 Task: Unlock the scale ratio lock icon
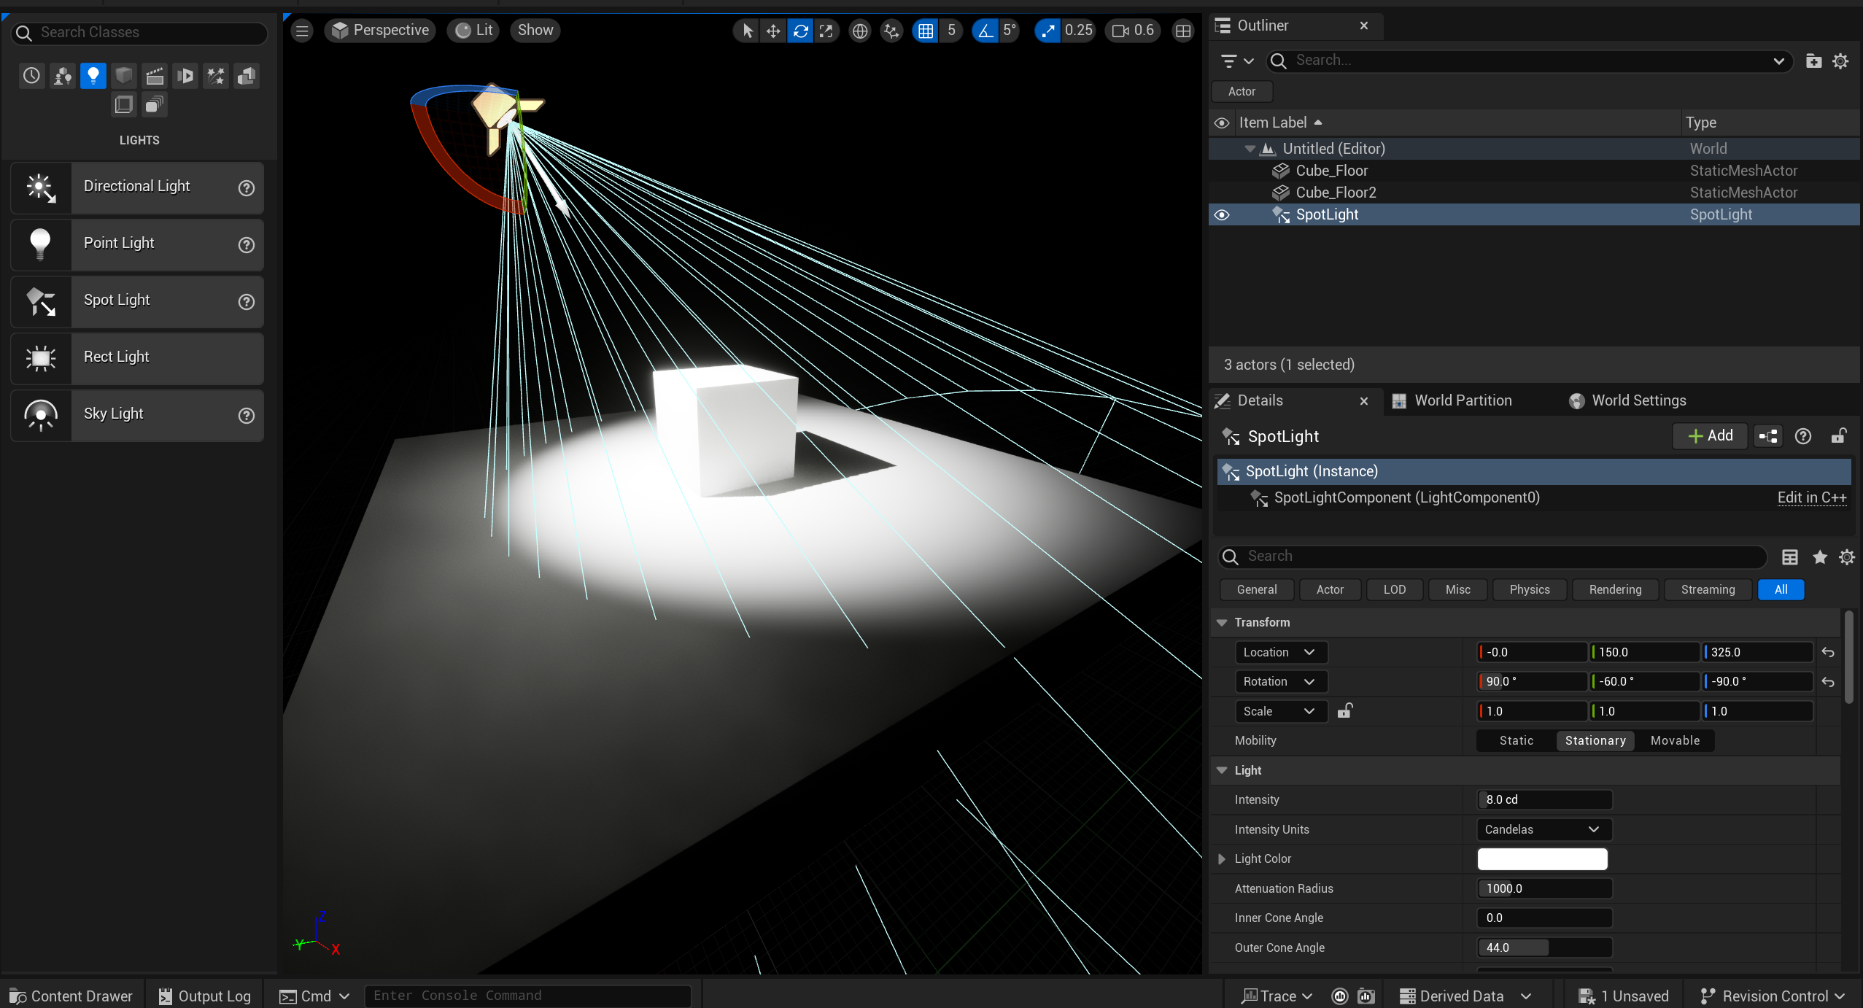point(1345,710)
